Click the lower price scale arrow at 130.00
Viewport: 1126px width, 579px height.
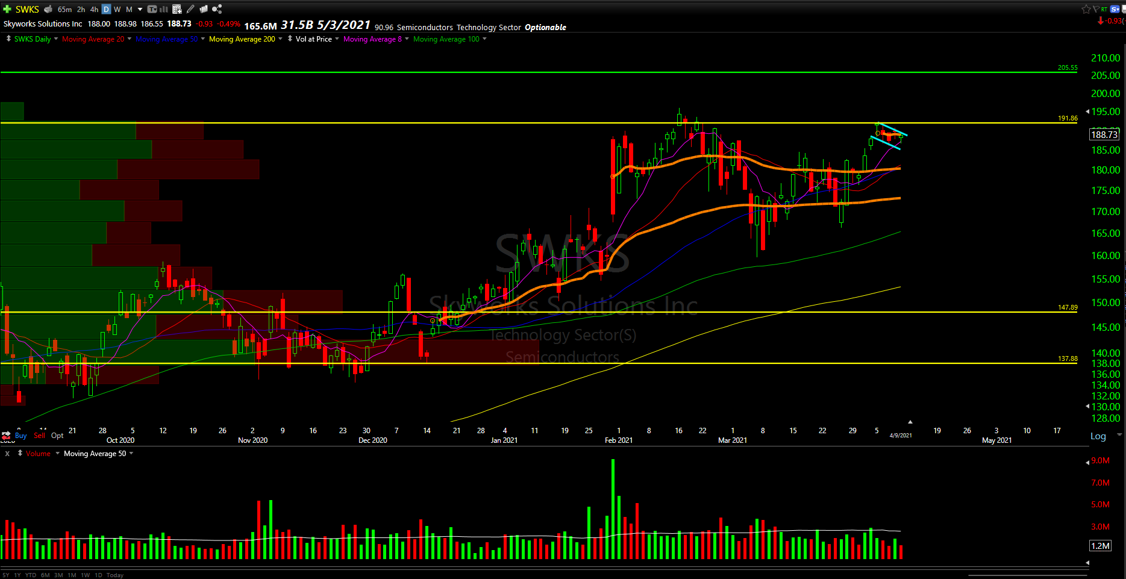1087,407
